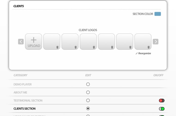
Task: Delete the second client logo via trash icon
Action: [x=75, y=47]
